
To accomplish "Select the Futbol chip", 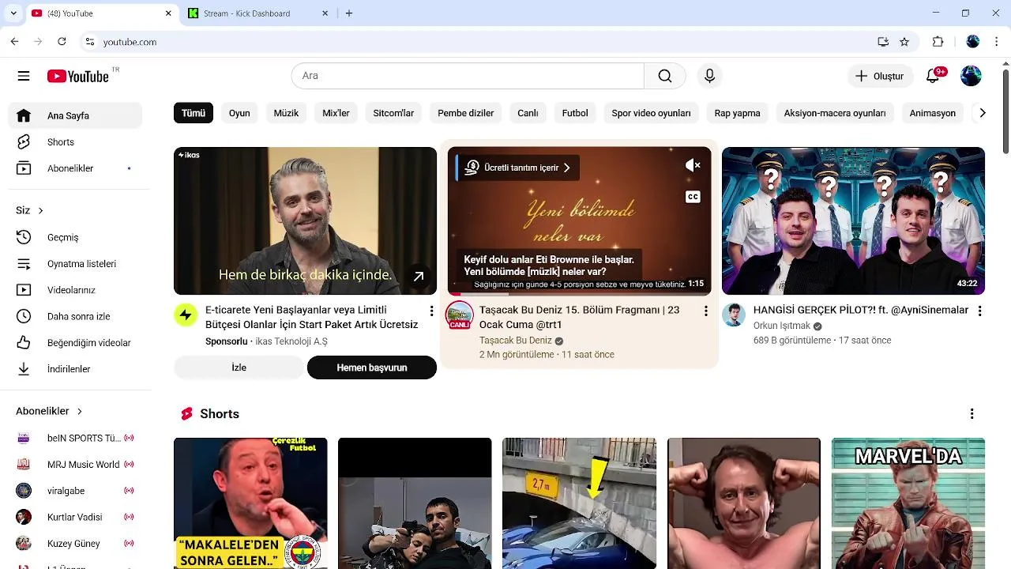I will (575, 113).
